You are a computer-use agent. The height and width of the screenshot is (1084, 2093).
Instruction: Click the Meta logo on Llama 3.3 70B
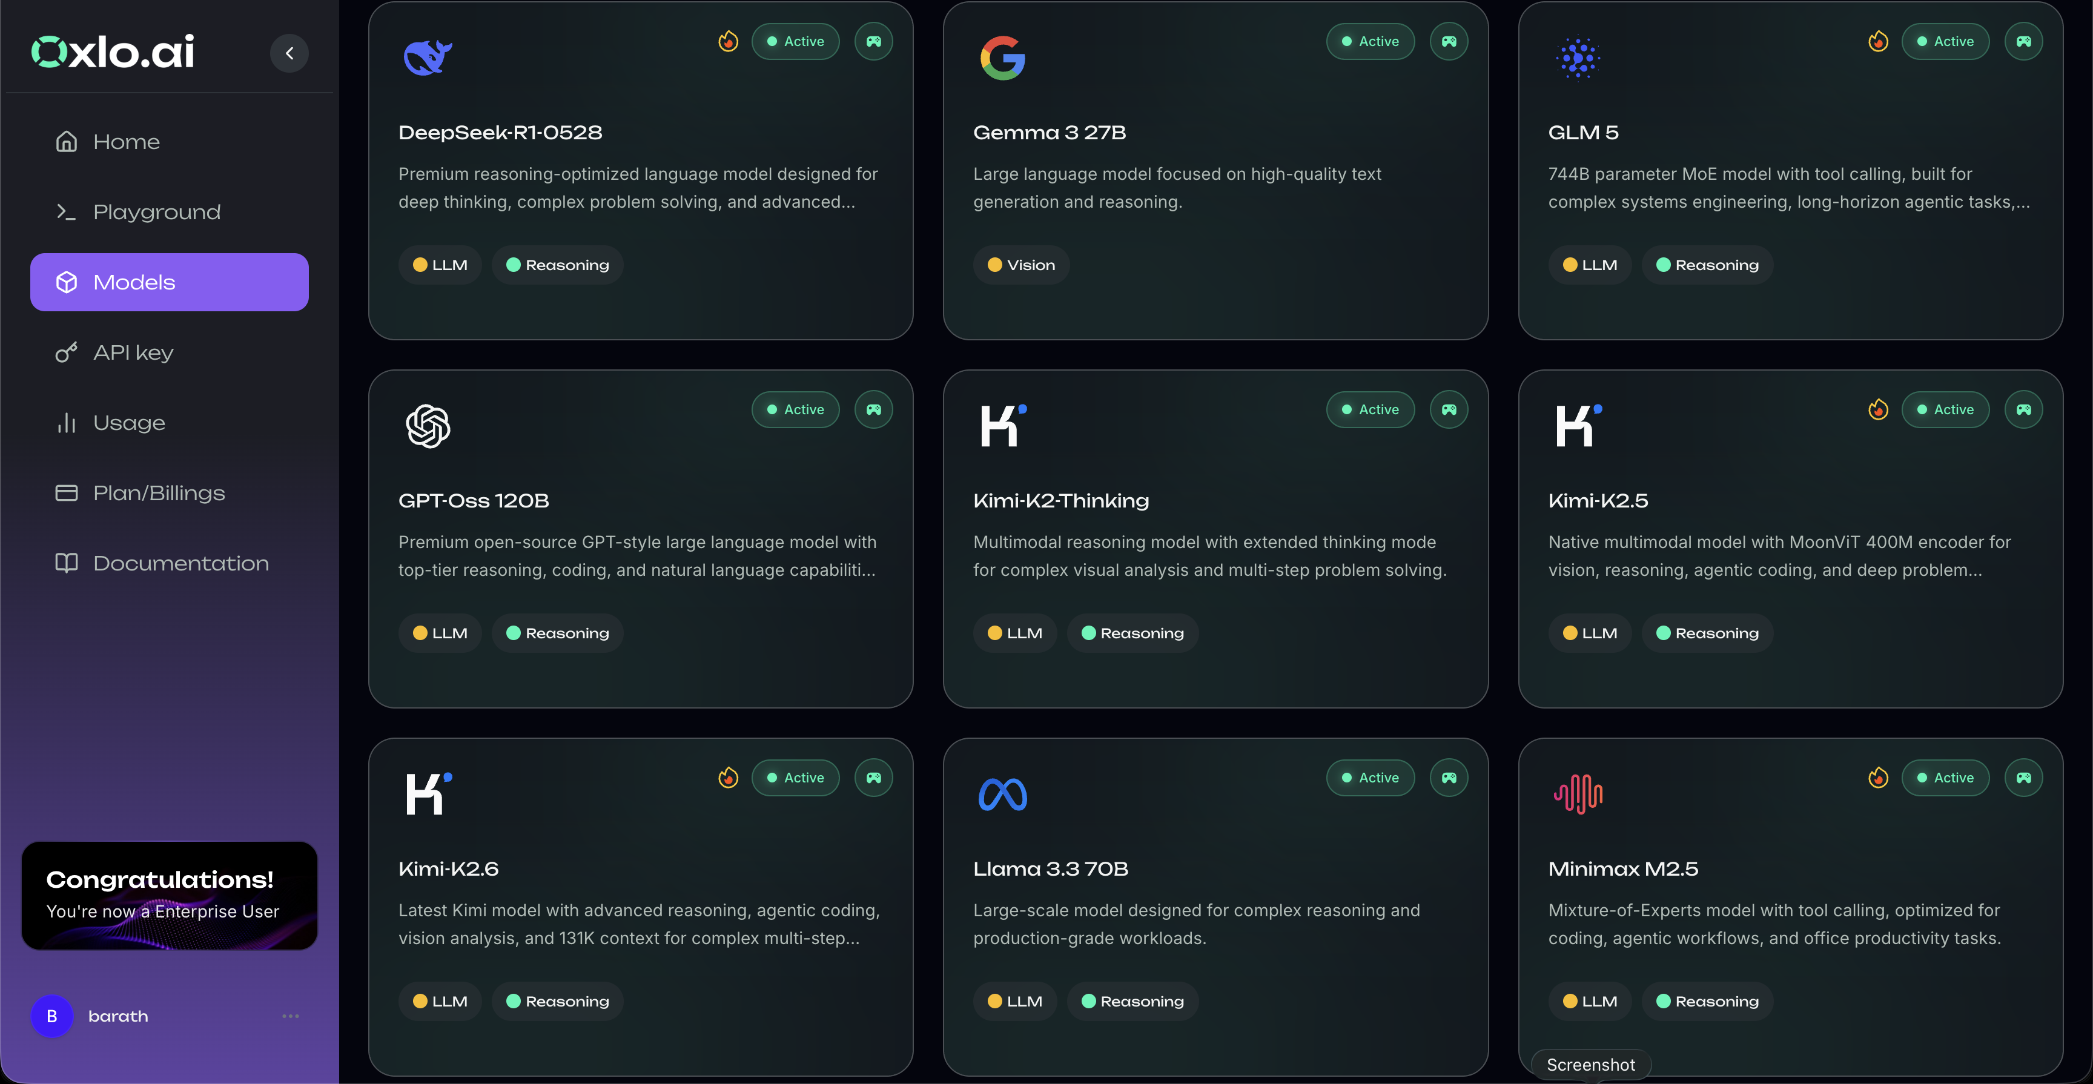click(x=1003, y=794)
